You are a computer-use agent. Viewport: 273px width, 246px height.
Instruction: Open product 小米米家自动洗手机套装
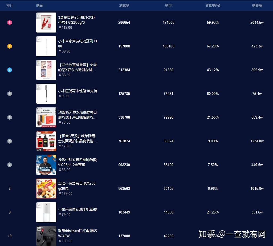tap(77, 209)
